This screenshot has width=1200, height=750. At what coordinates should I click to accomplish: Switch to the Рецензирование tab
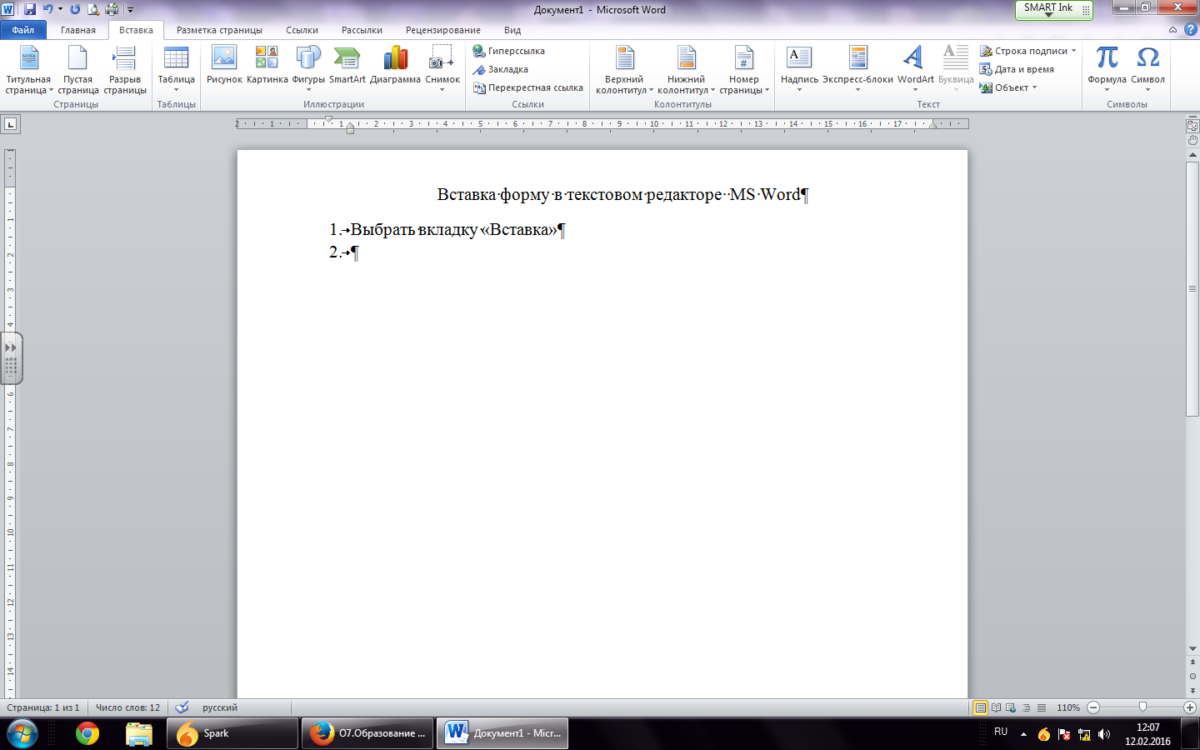443,30
